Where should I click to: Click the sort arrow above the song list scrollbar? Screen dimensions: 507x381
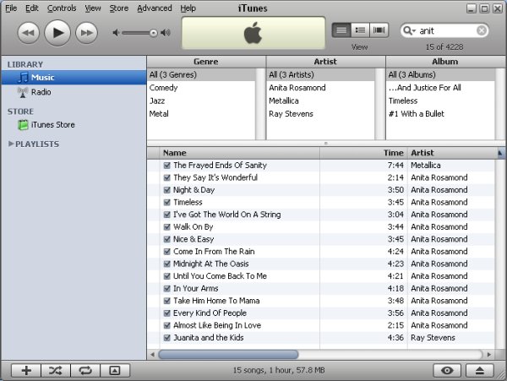tap(500, 153)
